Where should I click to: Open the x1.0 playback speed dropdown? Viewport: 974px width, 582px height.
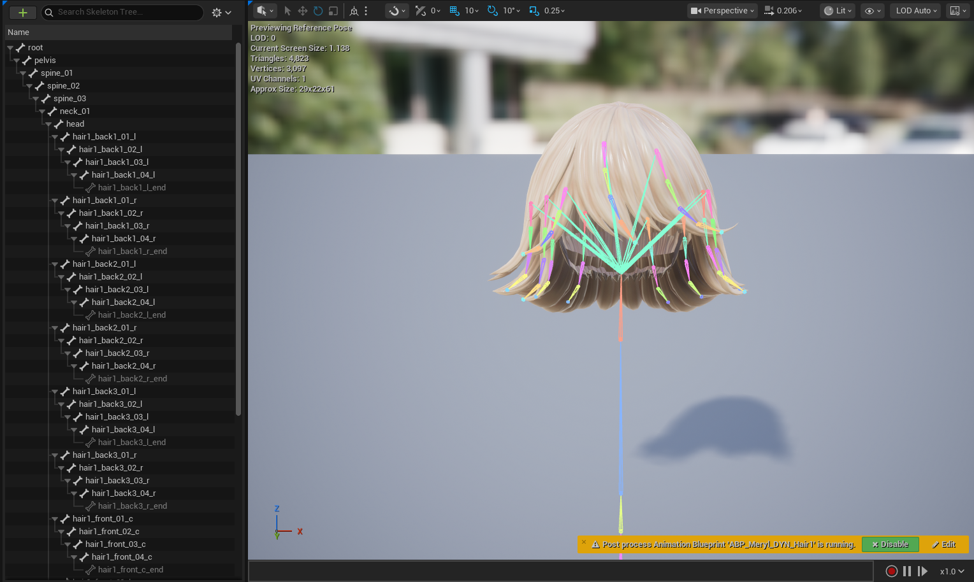pyautogui.click(x=952, y=571)
